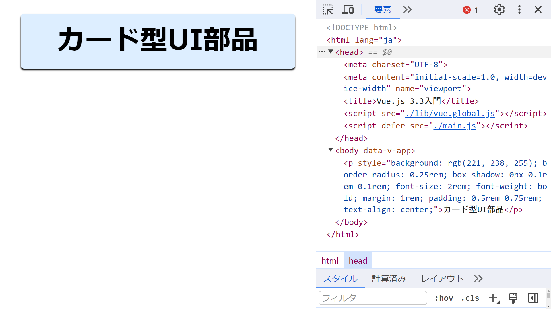Activate the inspect element picker icon
The image size is (551, 309).
(327, 10)
